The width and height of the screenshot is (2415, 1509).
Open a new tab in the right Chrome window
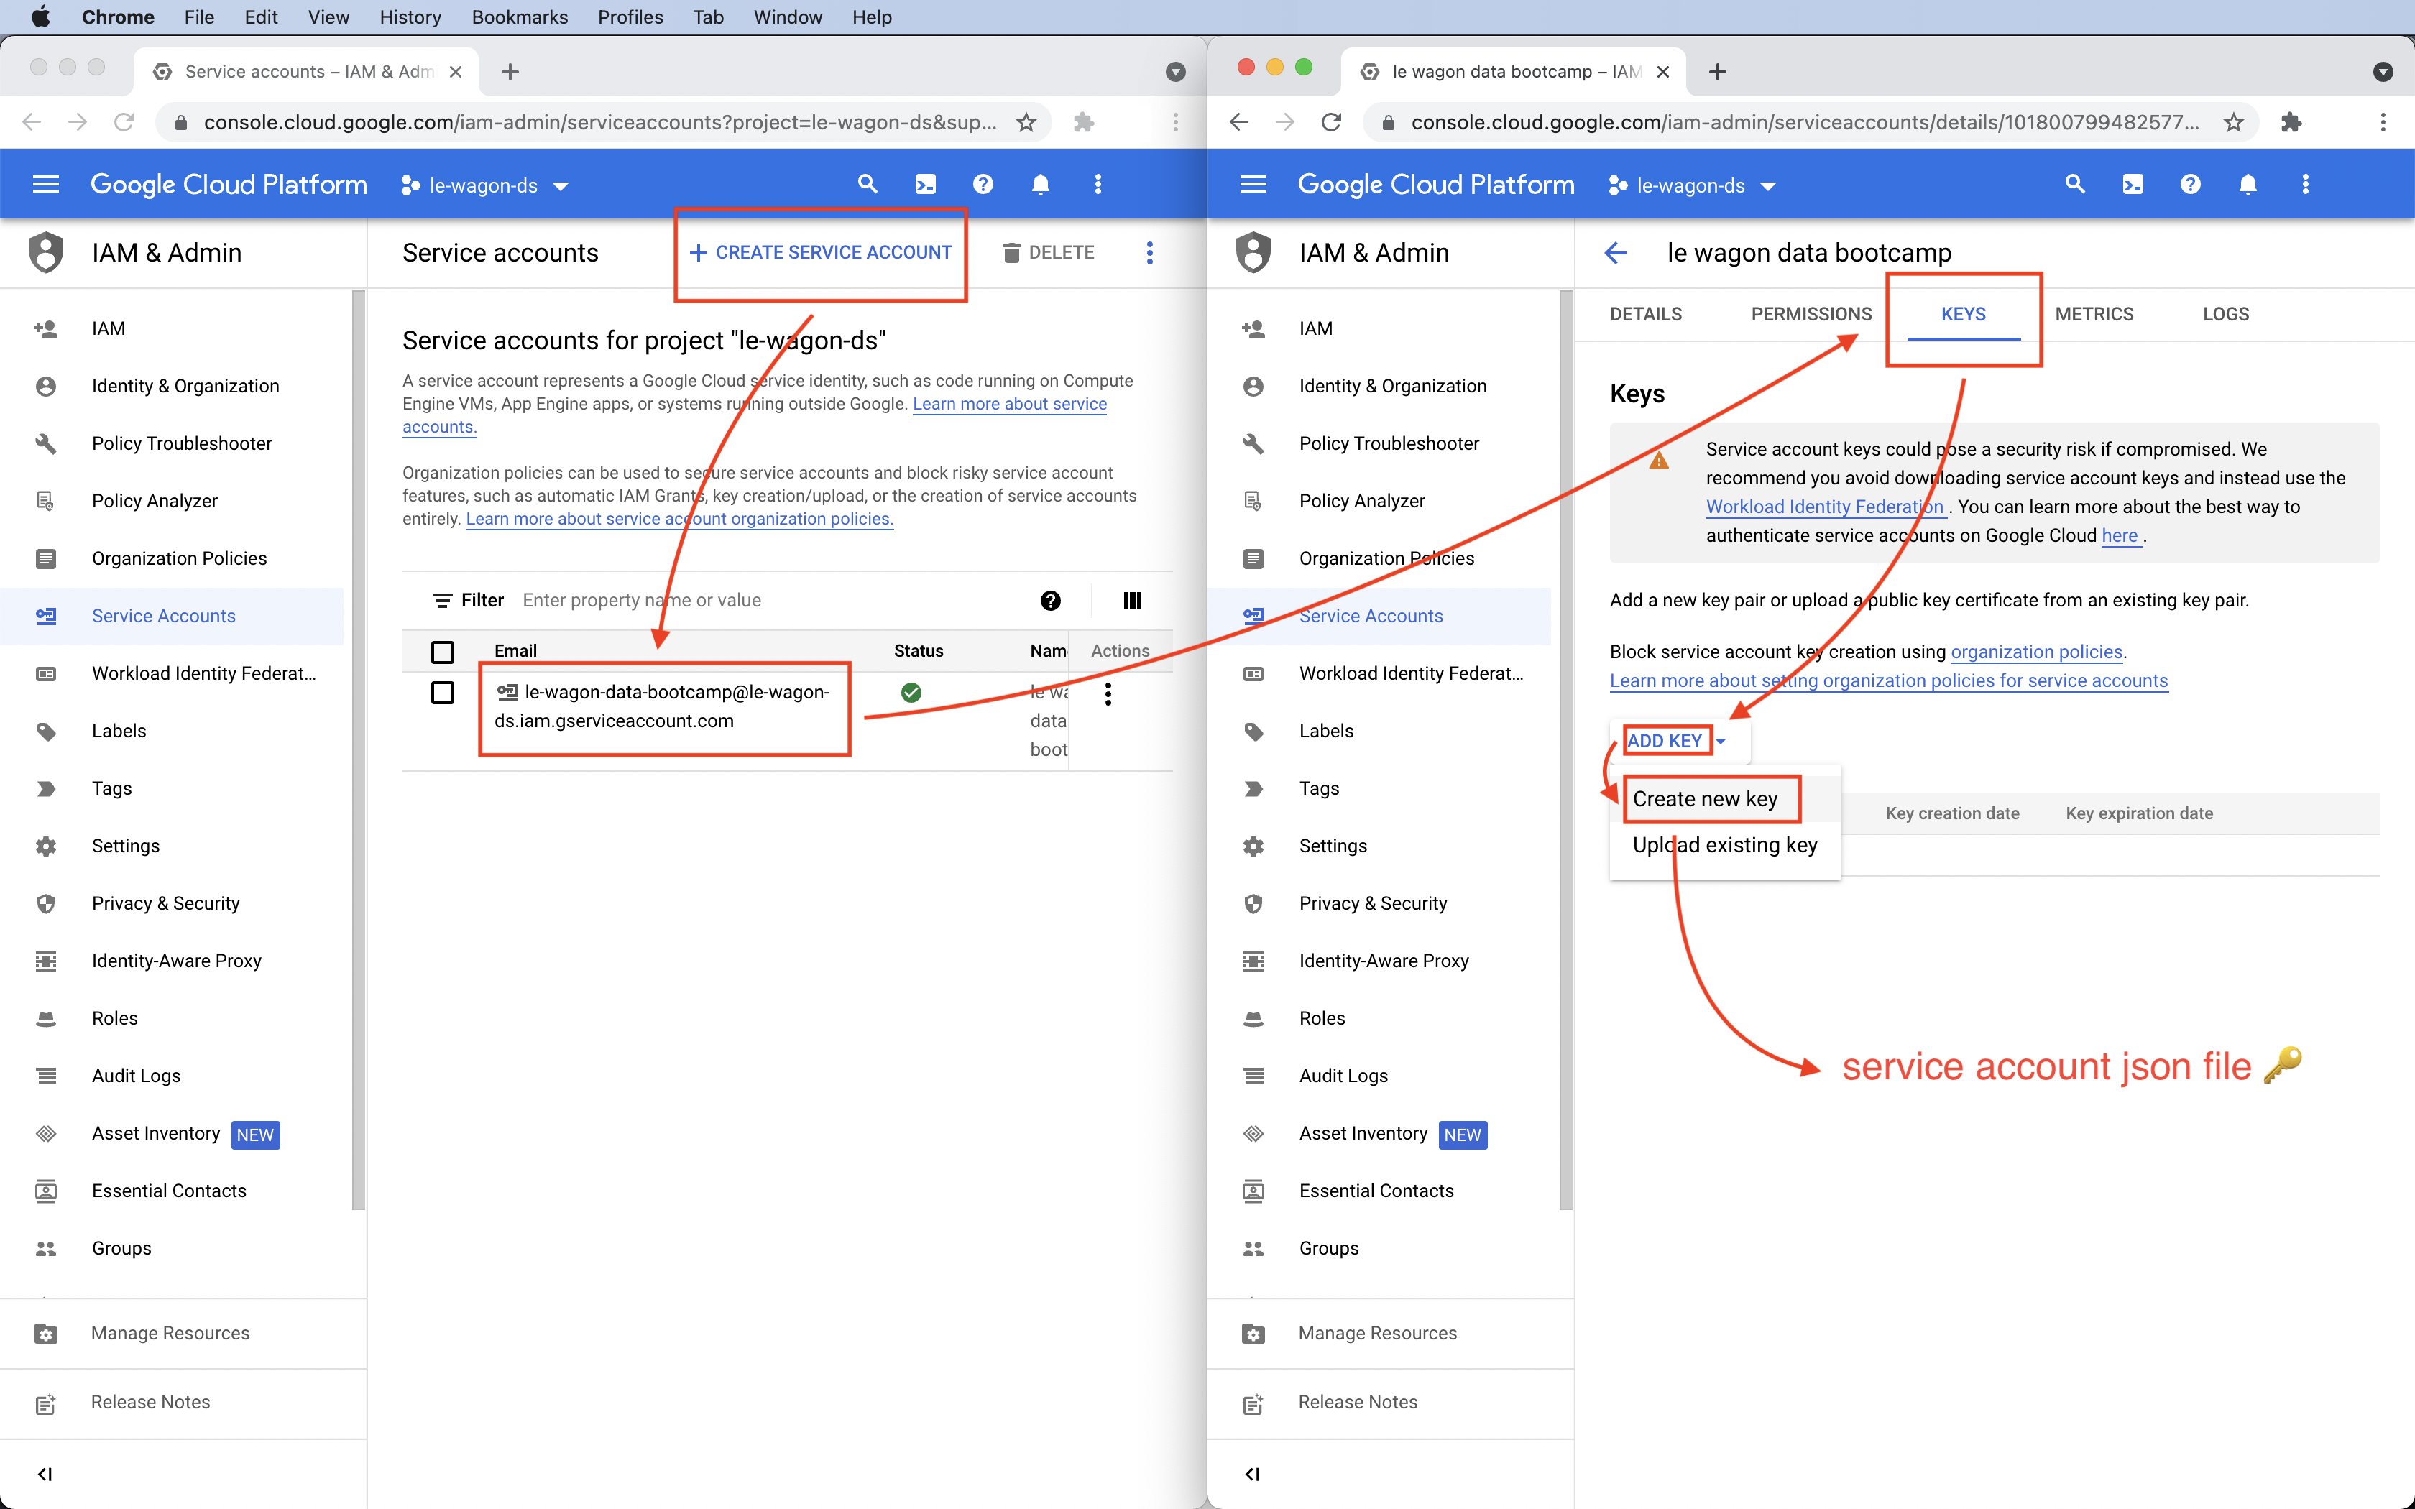coord(1717,72)
